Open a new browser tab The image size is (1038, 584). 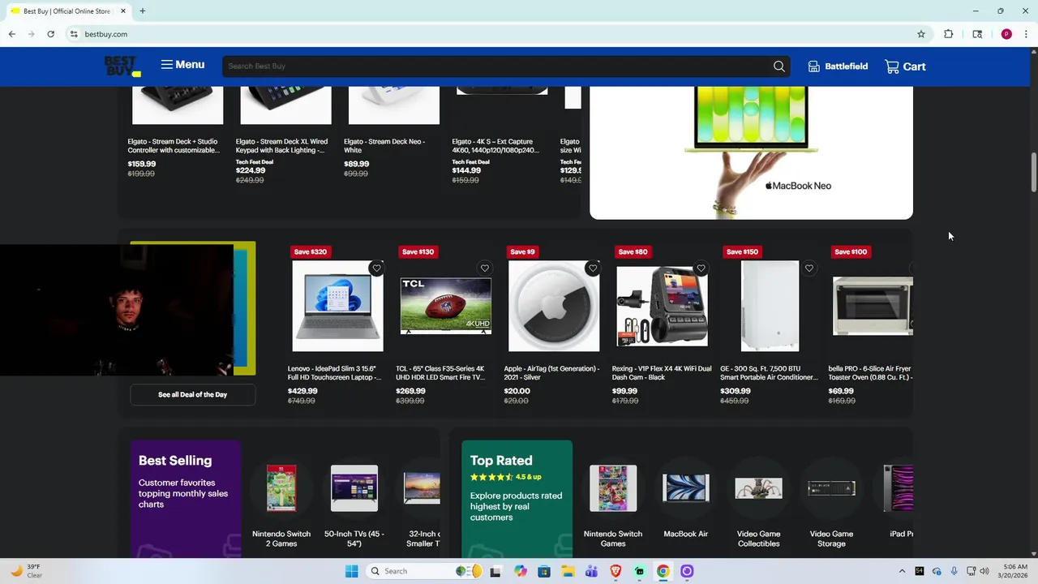pos(143,11)
